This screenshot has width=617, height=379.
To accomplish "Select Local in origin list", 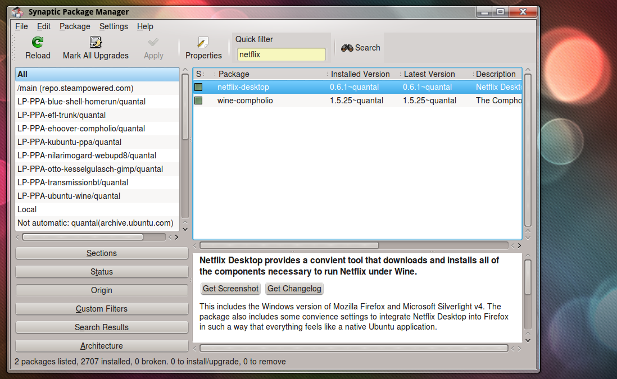I will pyautogui.click(x=97, y=209).
